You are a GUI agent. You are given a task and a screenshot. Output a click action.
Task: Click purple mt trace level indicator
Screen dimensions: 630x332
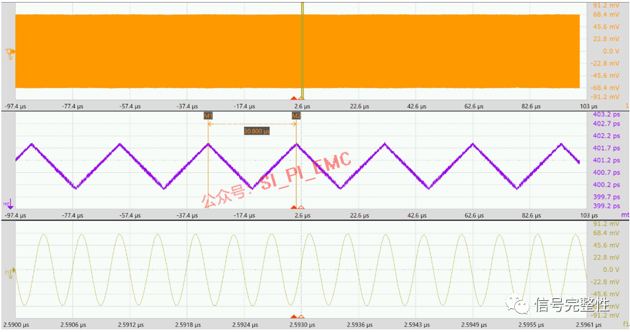[7, 204]
